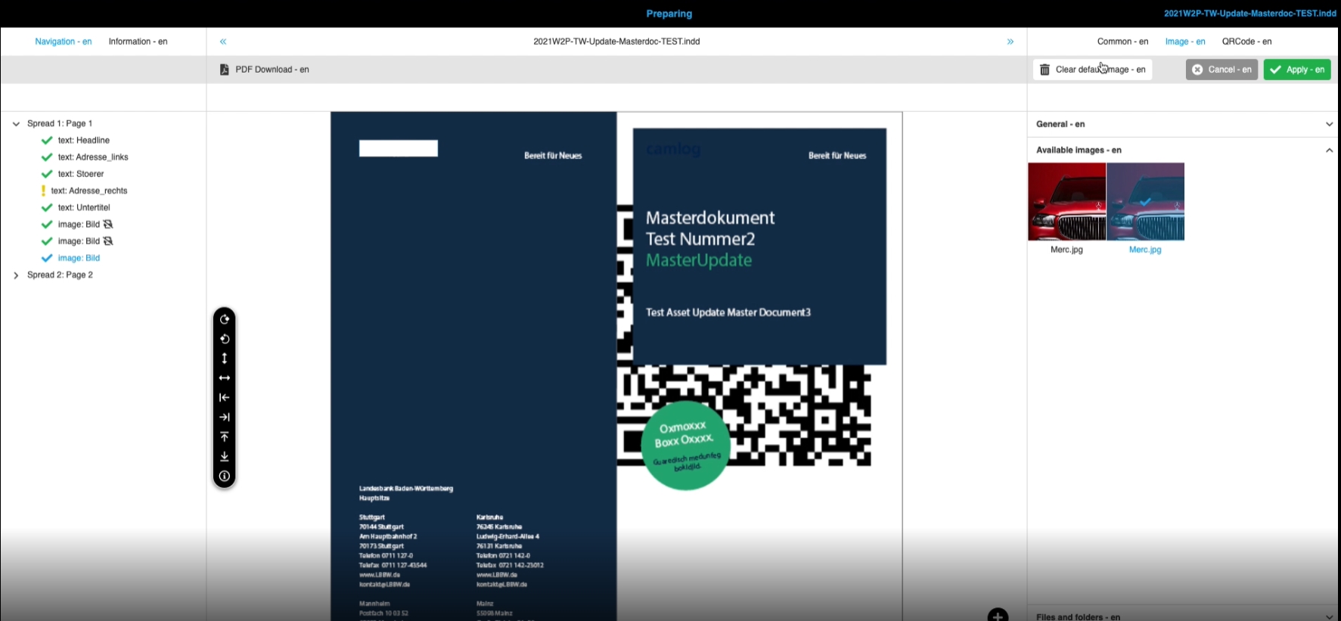Viewport: 1341px width, 621px height.
Task: Click the QR code image on the right page
Action: point(745,415)
